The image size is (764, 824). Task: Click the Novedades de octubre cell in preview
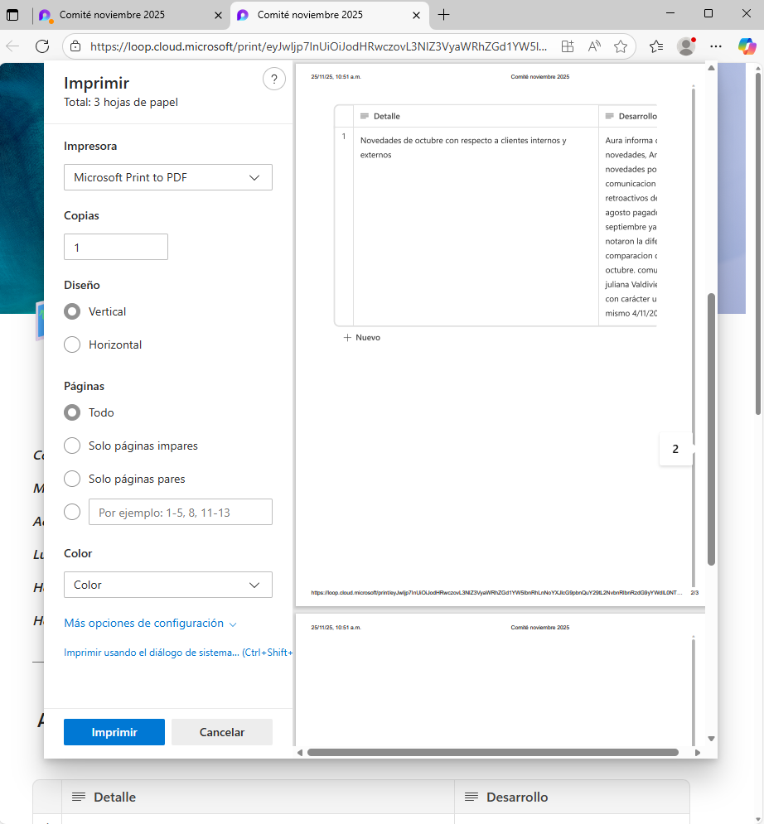pyautogui.click(x=476, y=226)
